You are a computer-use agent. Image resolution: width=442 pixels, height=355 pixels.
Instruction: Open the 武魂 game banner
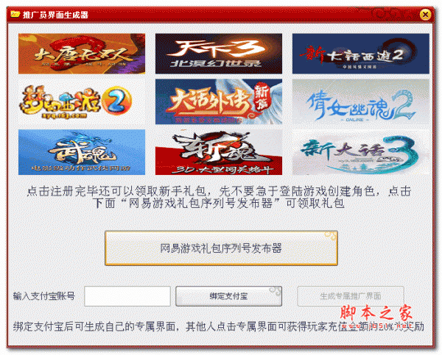pyautogui.click(x=82, y=152)
